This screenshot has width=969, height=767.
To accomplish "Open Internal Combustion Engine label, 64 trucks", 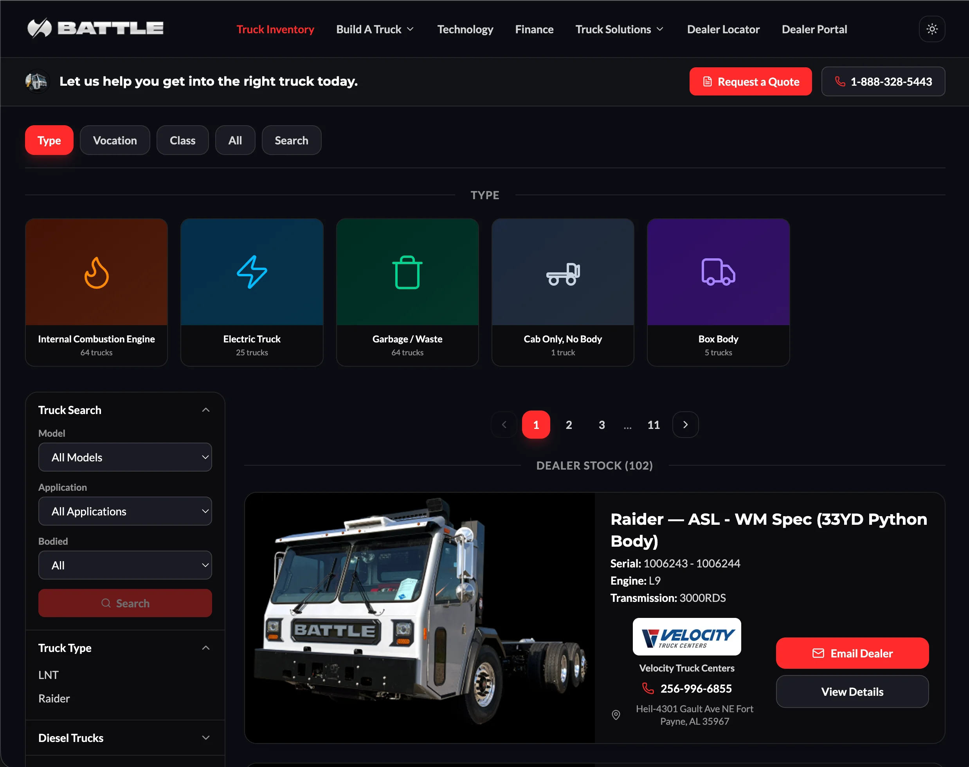I will [97, 345].
